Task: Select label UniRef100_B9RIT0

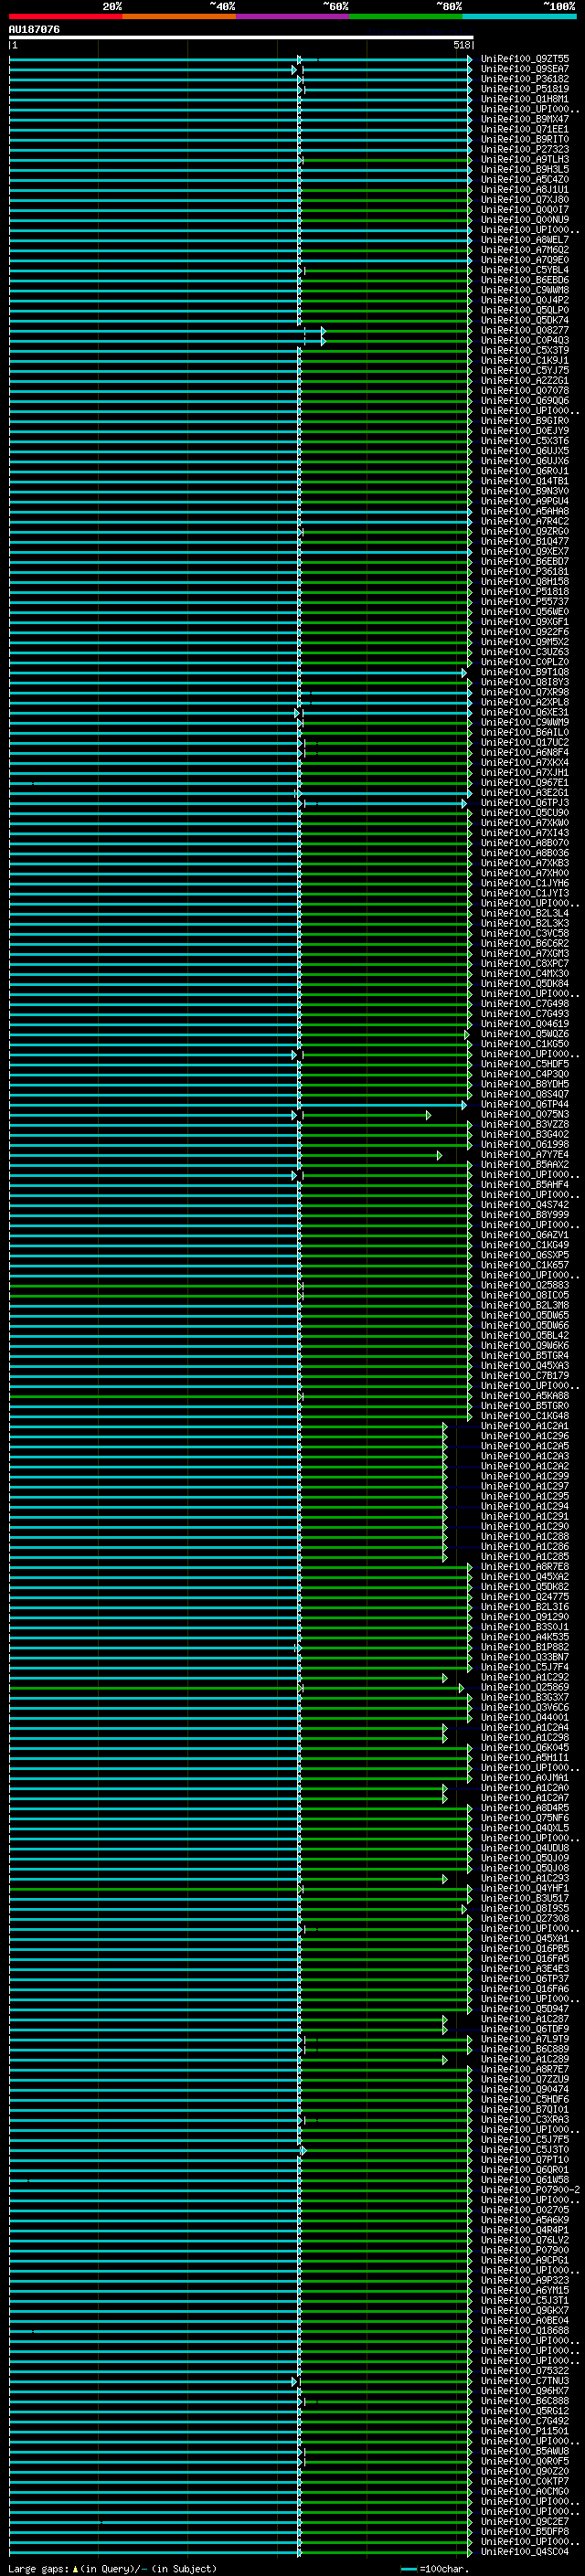Action: pos(525,139)
